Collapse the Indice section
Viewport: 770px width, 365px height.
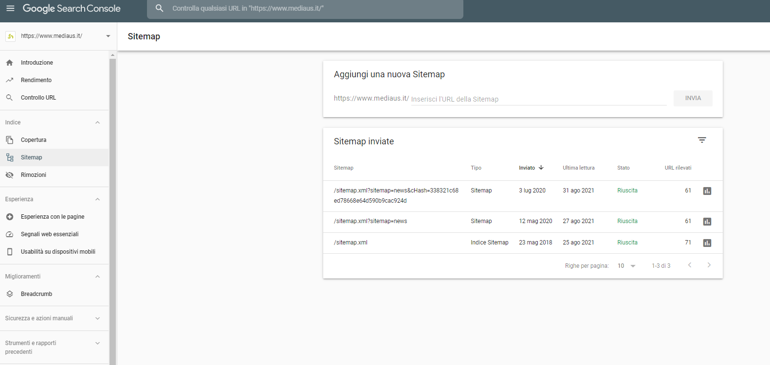tap(97, 122)
